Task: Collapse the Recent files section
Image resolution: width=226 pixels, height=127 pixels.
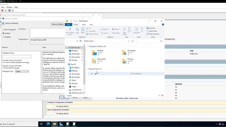Action: click(88, 69)
